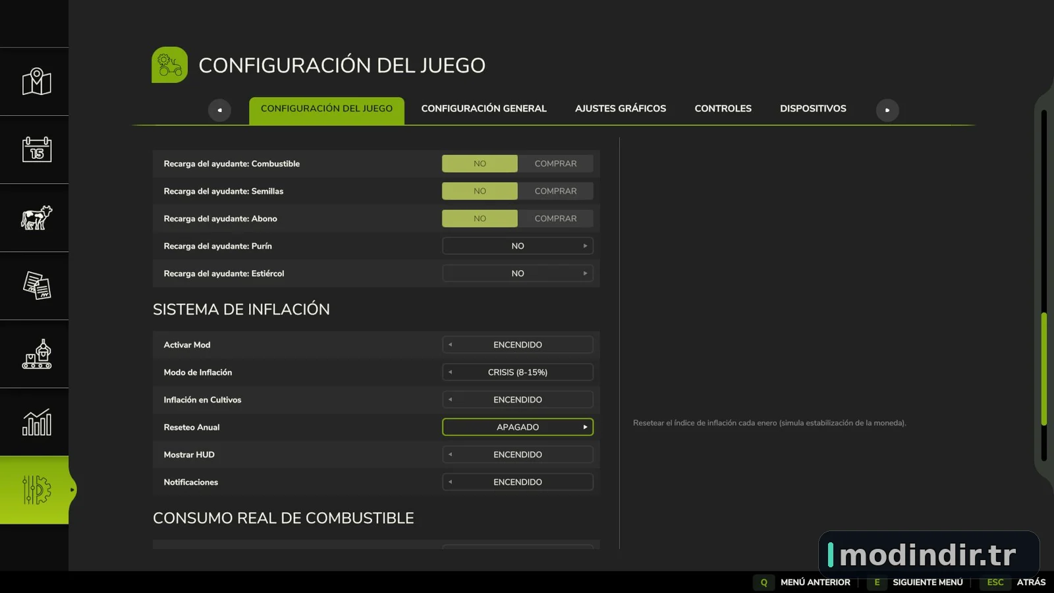Click 'SISTEMA DE INFLACIÓN' section heading

tap(241, 309)
